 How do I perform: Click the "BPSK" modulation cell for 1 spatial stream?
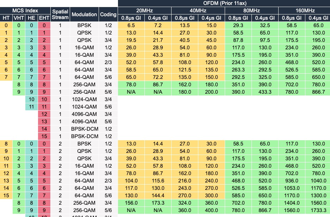point(84,25)
